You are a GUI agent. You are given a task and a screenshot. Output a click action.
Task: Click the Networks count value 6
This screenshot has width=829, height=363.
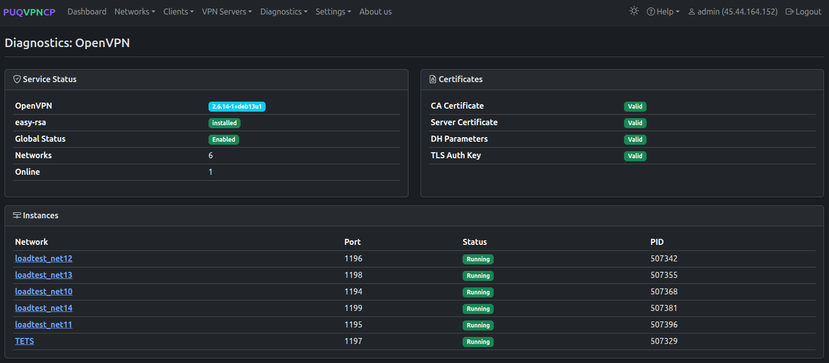click(211, 155)
